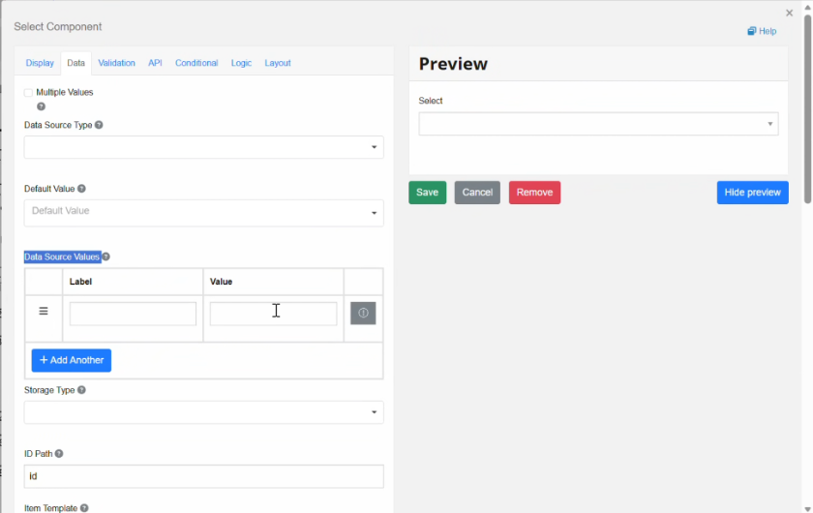Click the dialog vertical scrollbar thumb
The image size is (813, 513).
click(x=807, y=109)
